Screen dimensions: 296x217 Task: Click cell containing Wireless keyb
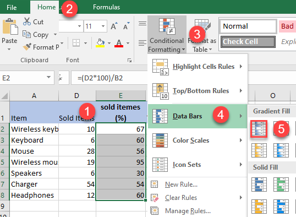point(34,129)
